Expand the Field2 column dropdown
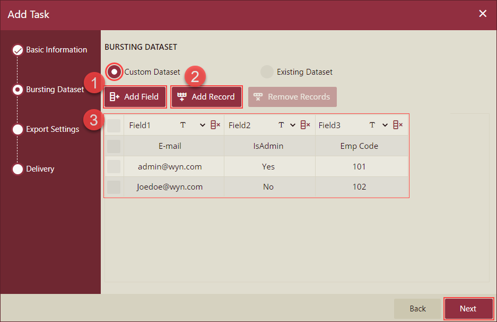This screenshot has height=322, width=497. point(292,124)
